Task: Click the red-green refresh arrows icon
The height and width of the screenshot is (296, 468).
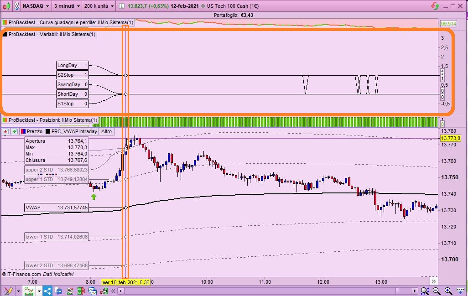Action: tap(435, 6)
